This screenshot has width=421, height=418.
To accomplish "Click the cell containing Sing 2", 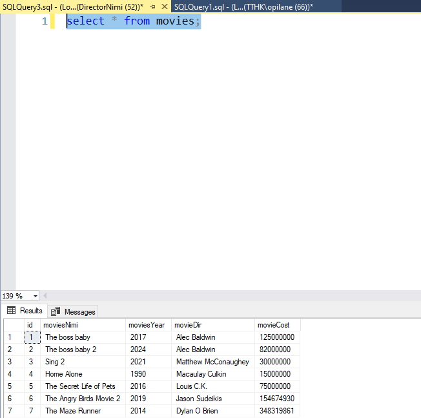I will tap(56, 362).
